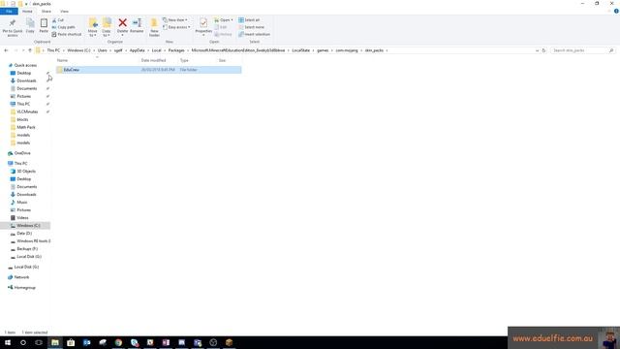
Task: Click History in the Open group
Action: pos(223,35)
